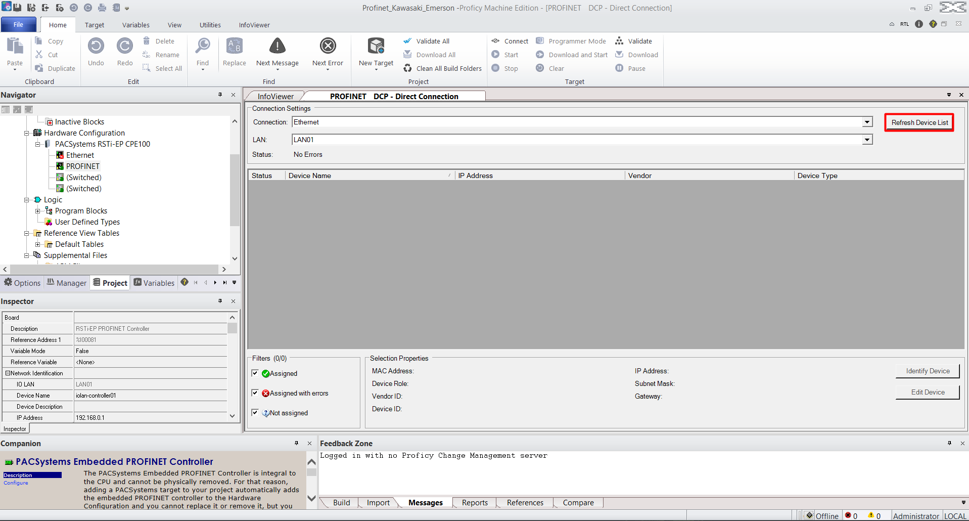969x521 pixels.
Task: Toggle the Not assigned filter
Action: click(x=255, y=412)
